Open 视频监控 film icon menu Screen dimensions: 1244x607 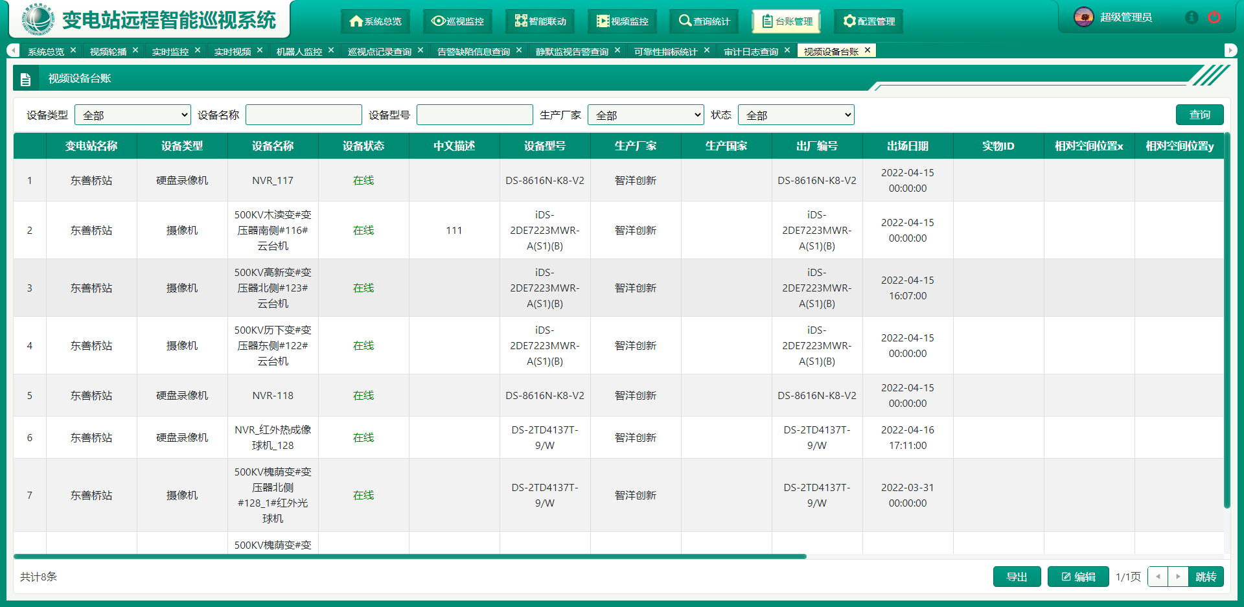[622, 21]
